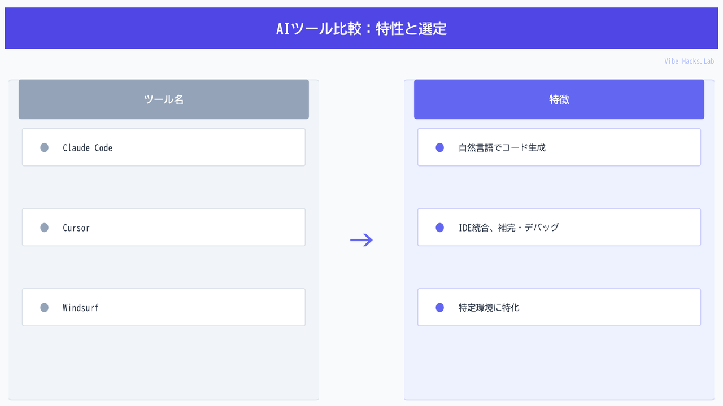
Task: Click the right arrow between the columns
Action: pos(361,240)
